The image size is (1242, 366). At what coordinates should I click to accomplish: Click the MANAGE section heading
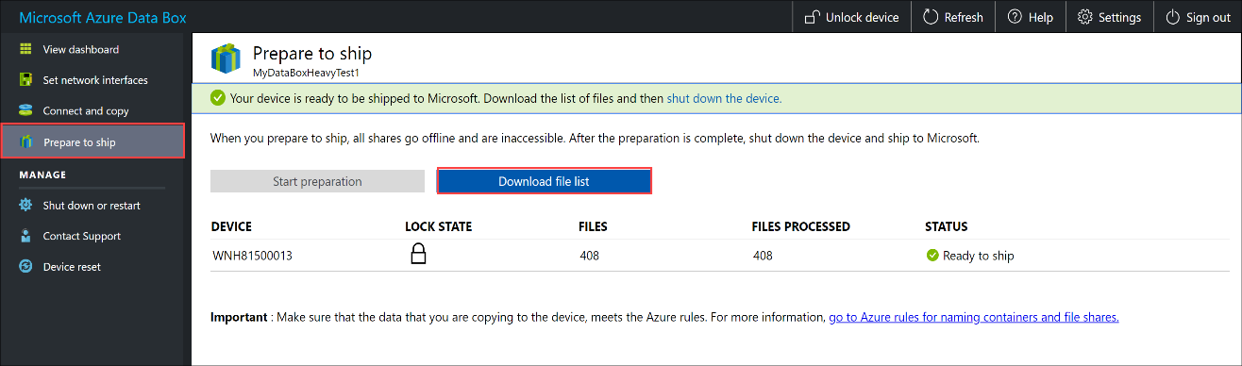pos(43,175)
